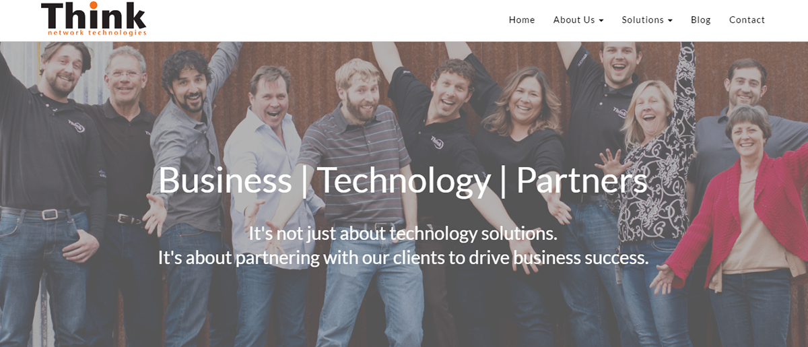Expand the About Us menu
808x347 pixels.
click(578, 20)
